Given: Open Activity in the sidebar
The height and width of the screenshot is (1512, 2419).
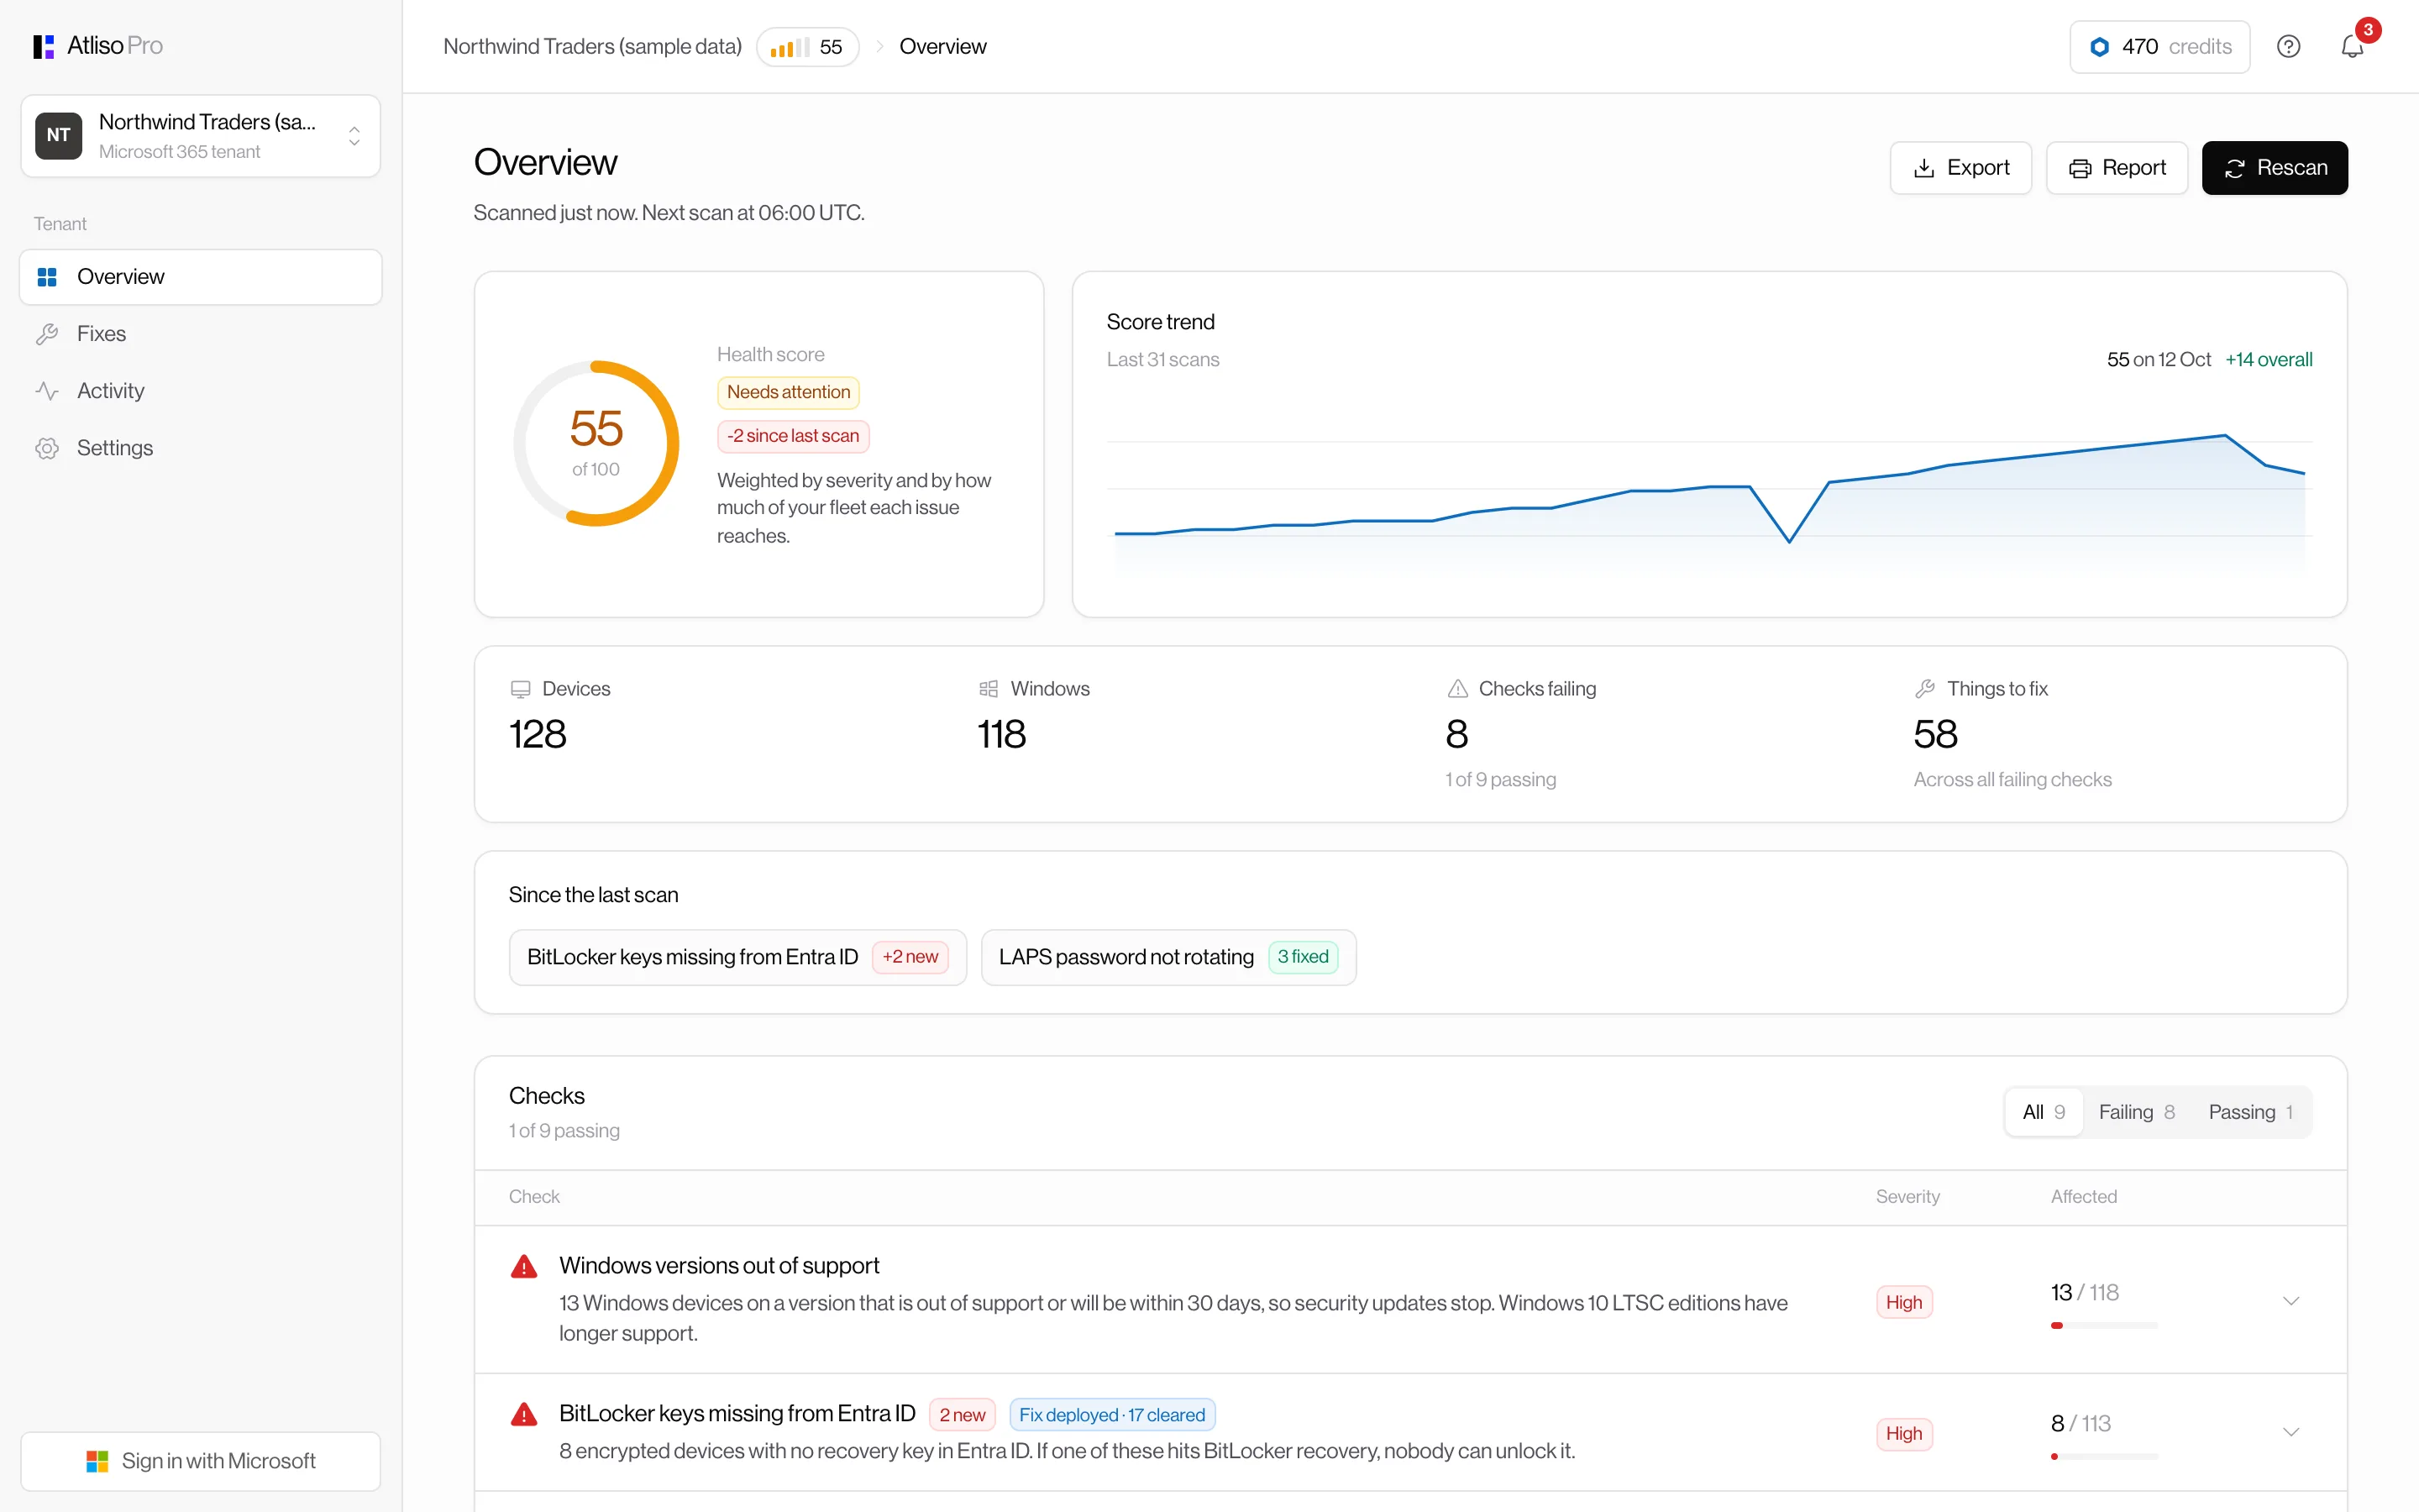Looking at the screenshot, I should coord(201,391).
